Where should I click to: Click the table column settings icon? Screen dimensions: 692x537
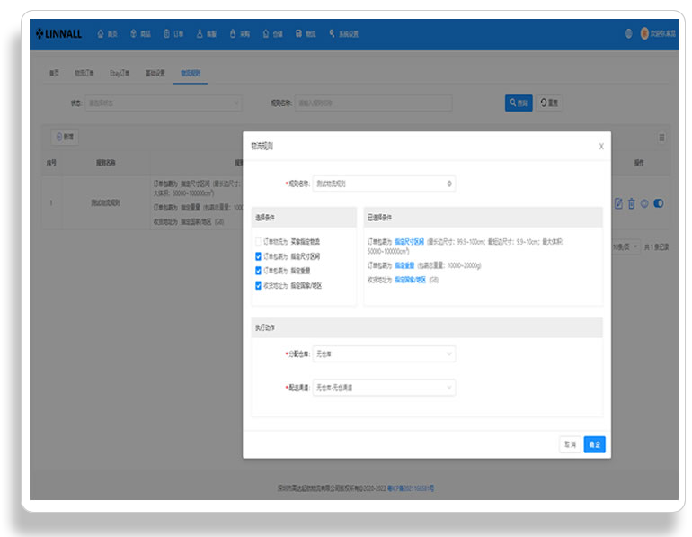[x=661, y=138]
